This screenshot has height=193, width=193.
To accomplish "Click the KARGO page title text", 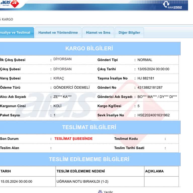I will 7,19.
